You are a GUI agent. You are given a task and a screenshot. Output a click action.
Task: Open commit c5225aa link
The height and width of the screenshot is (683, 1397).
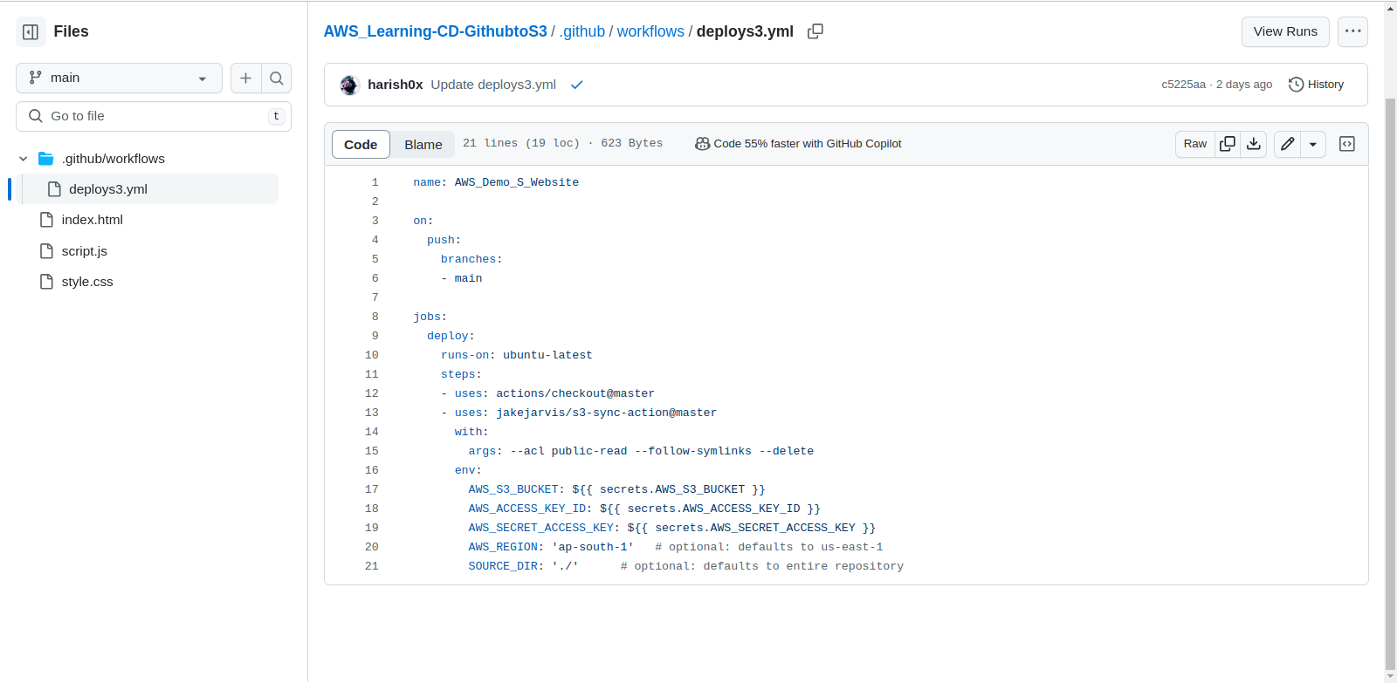(1183, 85)
